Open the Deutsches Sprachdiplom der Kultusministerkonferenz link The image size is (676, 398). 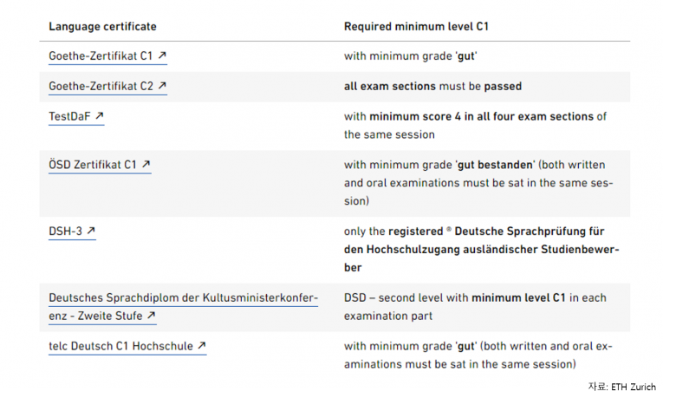coord(183,307)
